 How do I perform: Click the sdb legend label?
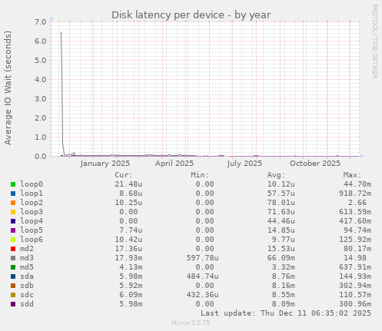[27, 286]
